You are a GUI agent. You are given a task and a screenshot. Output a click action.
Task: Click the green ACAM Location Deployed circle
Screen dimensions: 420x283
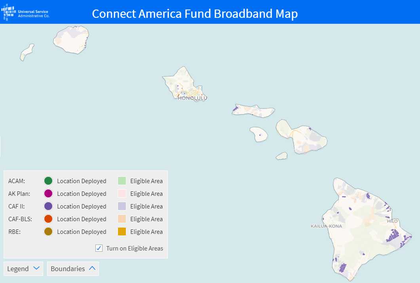click(x=48, y=181)
